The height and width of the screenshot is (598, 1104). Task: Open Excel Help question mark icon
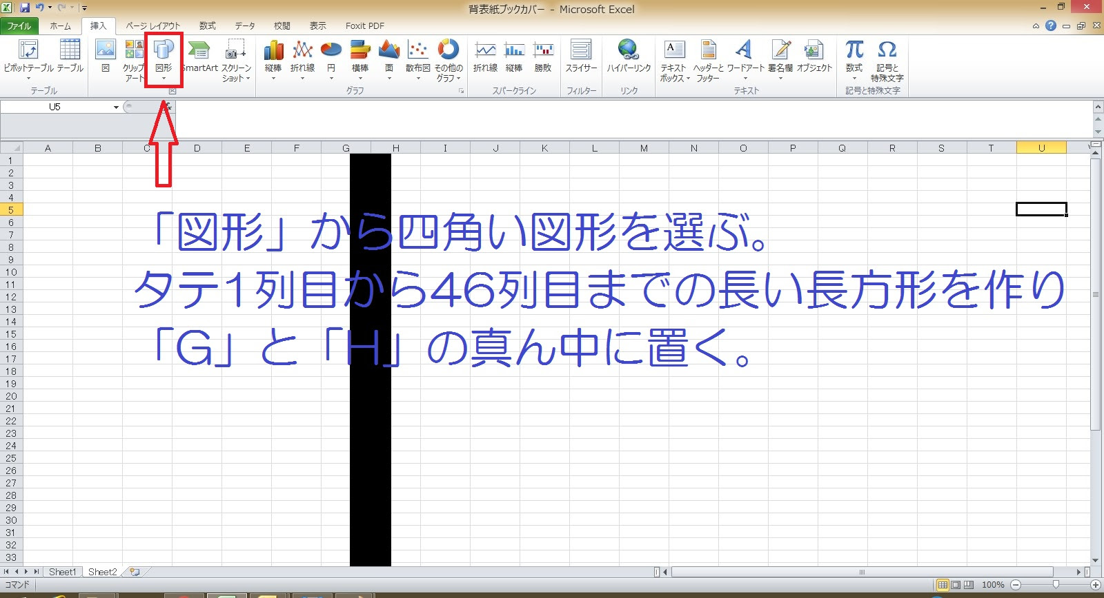click(1051, 25)
